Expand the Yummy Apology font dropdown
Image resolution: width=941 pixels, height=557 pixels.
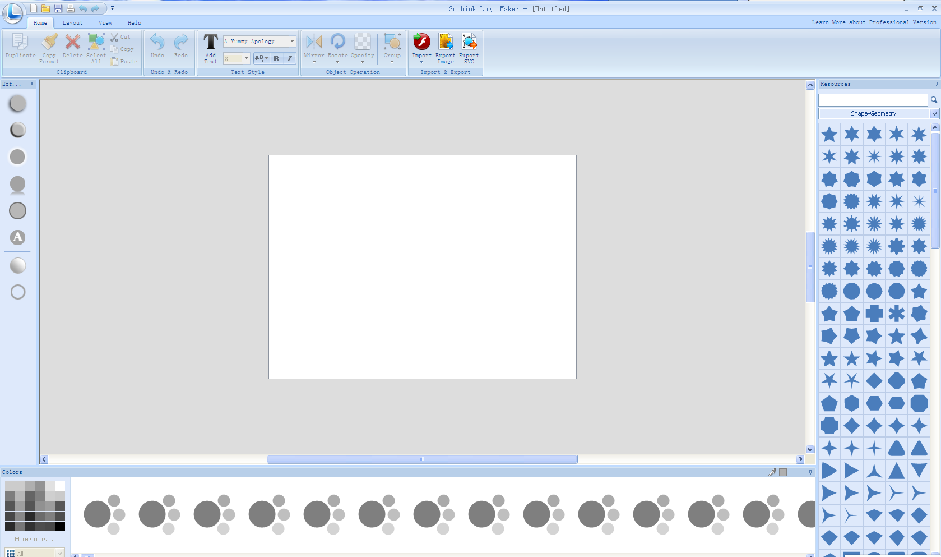292,42
